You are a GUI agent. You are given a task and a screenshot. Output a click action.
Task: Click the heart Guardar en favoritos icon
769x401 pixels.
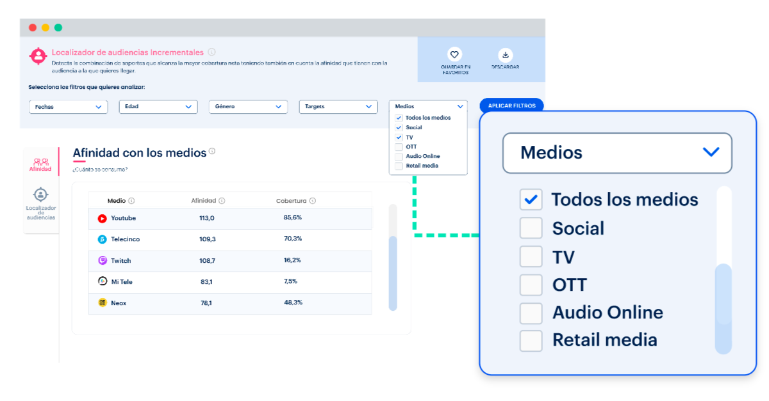click(454, 54)
